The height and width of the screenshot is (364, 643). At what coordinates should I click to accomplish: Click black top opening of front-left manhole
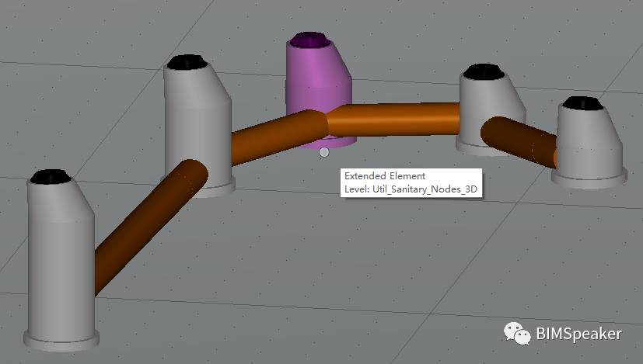pos(52,176)
